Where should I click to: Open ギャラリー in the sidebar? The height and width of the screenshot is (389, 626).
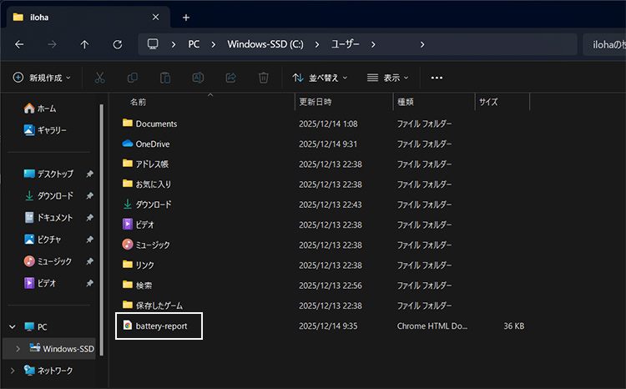coord(51,130)
